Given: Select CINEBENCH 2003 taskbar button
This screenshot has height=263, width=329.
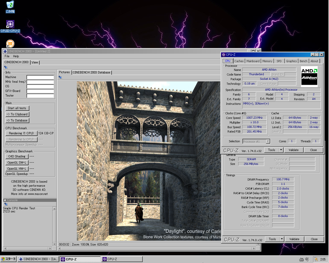Looking at the screenshot, I should pyautogui.click(x=38, y=259).
